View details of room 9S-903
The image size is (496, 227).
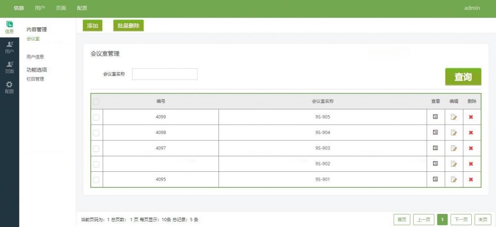(x=435, y=148)
